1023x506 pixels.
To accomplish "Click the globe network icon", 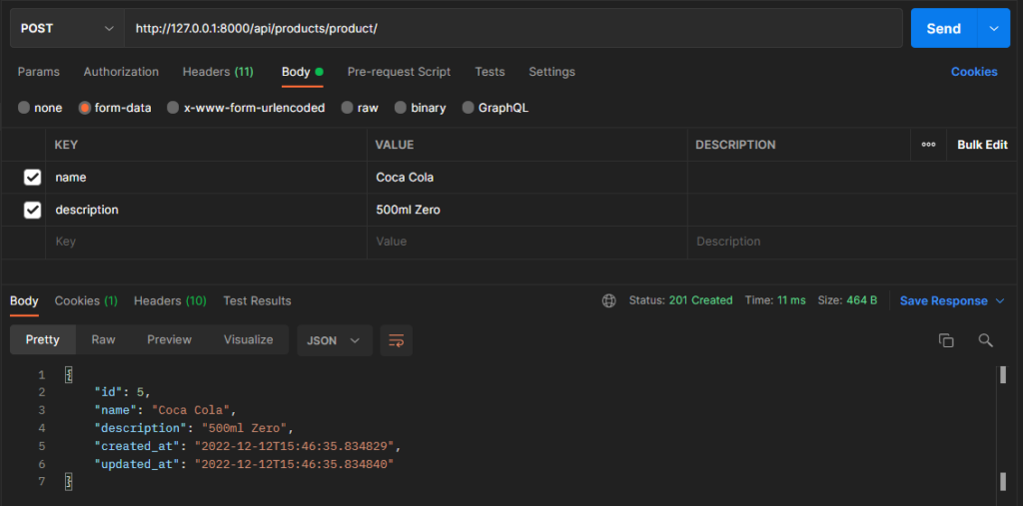I will 609,300.
